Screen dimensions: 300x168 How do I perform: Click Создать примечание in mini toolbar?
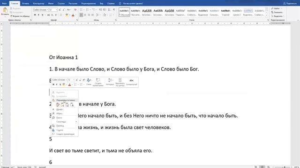(98, 82)
